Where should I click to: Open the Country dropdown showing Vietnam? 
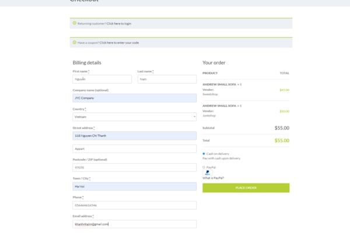tap(134, 116)
